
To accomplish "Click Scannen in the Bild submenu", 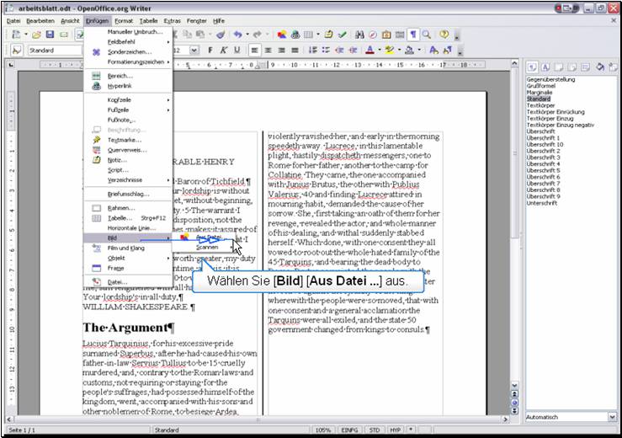I will (207, 248).
